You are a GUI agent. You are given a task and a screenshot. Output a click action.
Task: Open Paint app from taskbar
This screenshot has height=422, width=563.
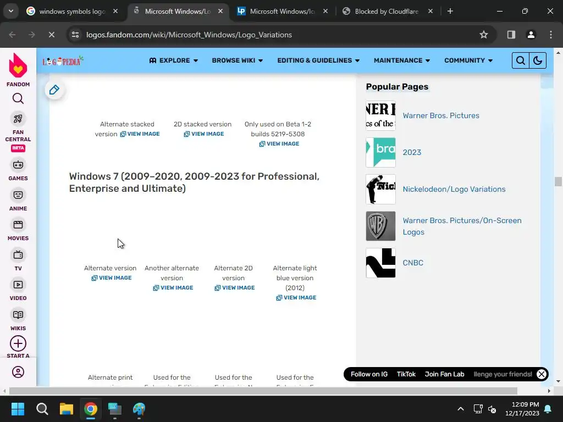coord(139,409)
